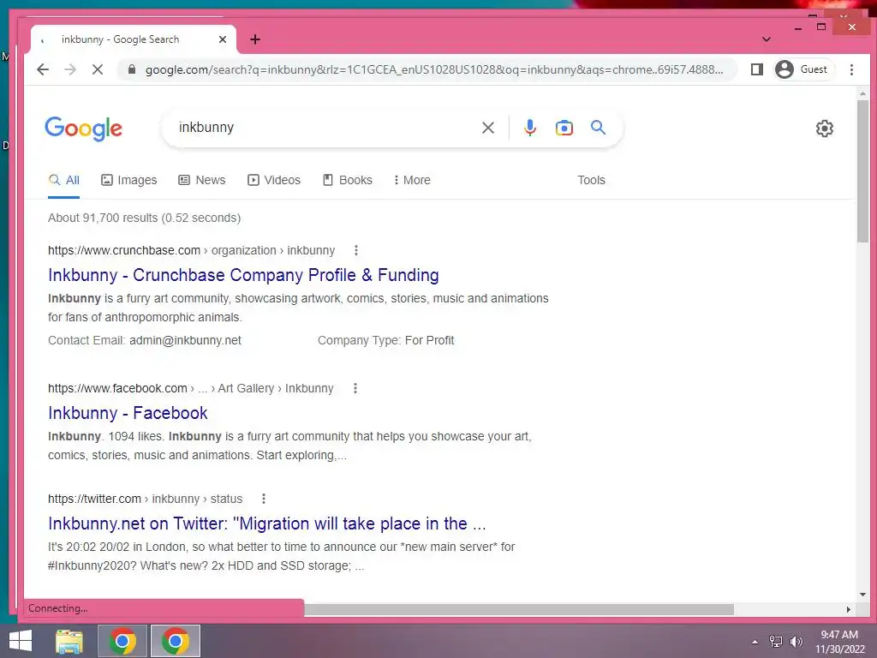Click admin@inkbunny.net contact email text
The image size is (877, 658).
coord(185,340)
